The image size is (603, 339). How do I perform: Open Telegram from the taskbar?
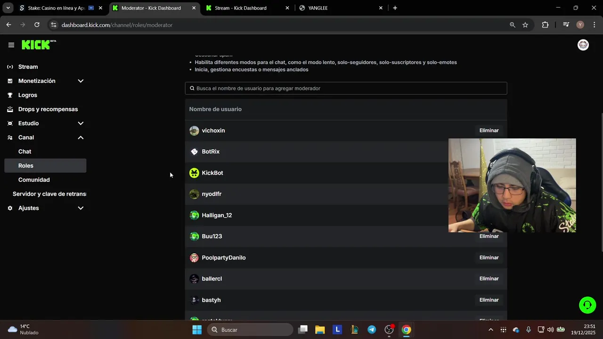[372, 330]
